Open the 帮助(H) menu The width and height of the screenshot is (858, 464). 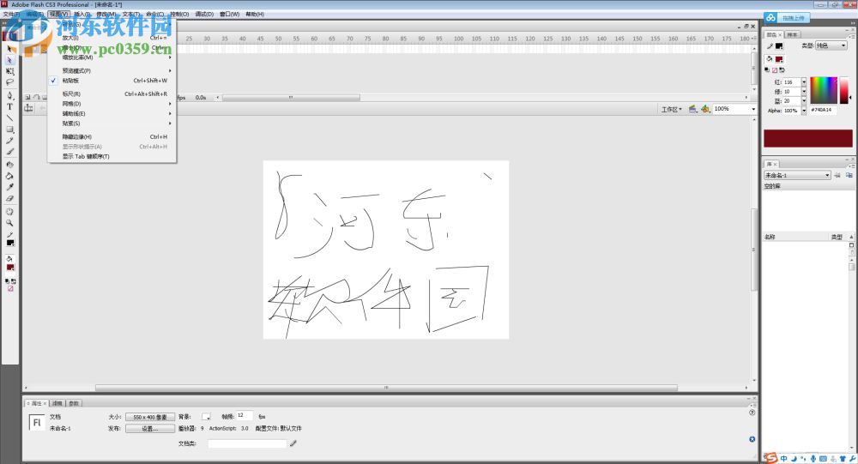[x=255, y=15]
